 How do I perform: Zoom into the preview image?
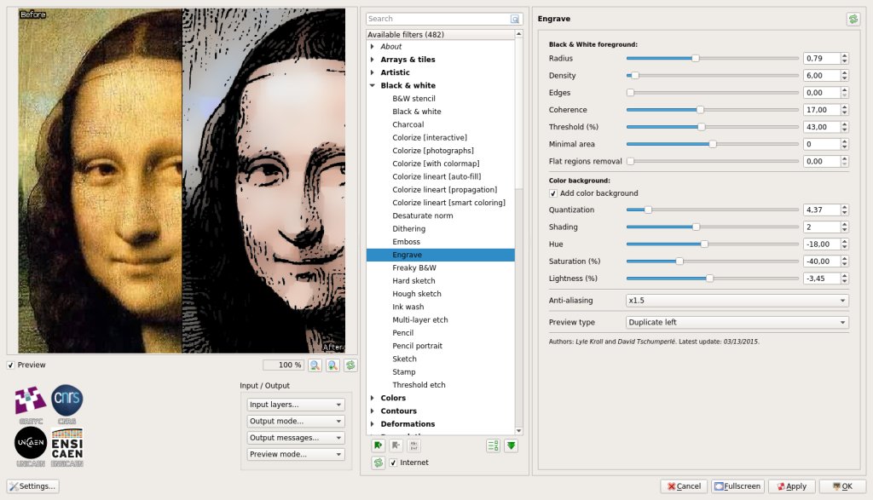tap(332, 365)
